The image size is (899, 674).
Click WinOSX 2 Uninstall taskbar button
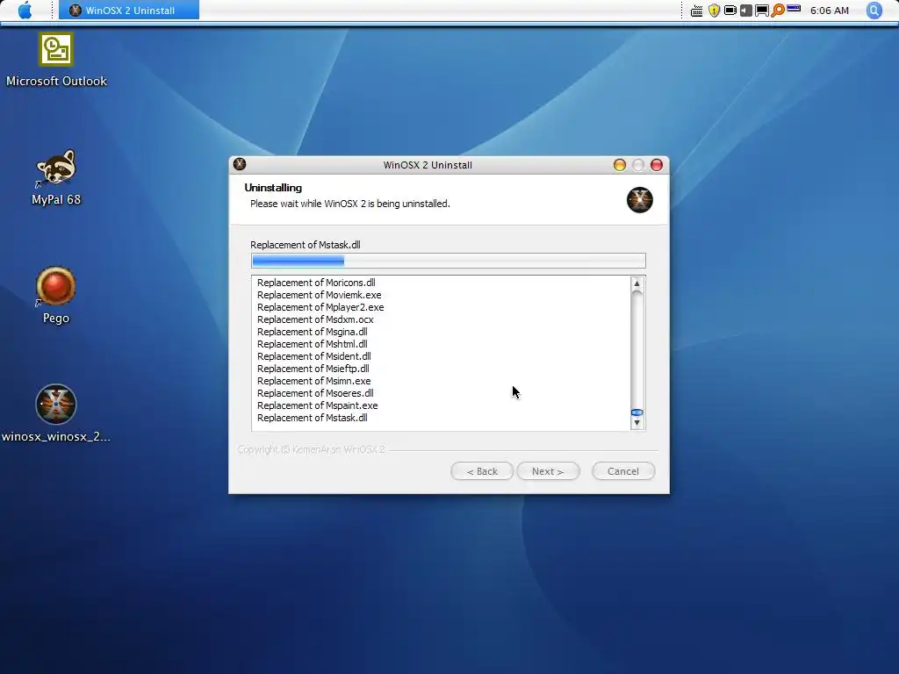click(x=129, y=11)
